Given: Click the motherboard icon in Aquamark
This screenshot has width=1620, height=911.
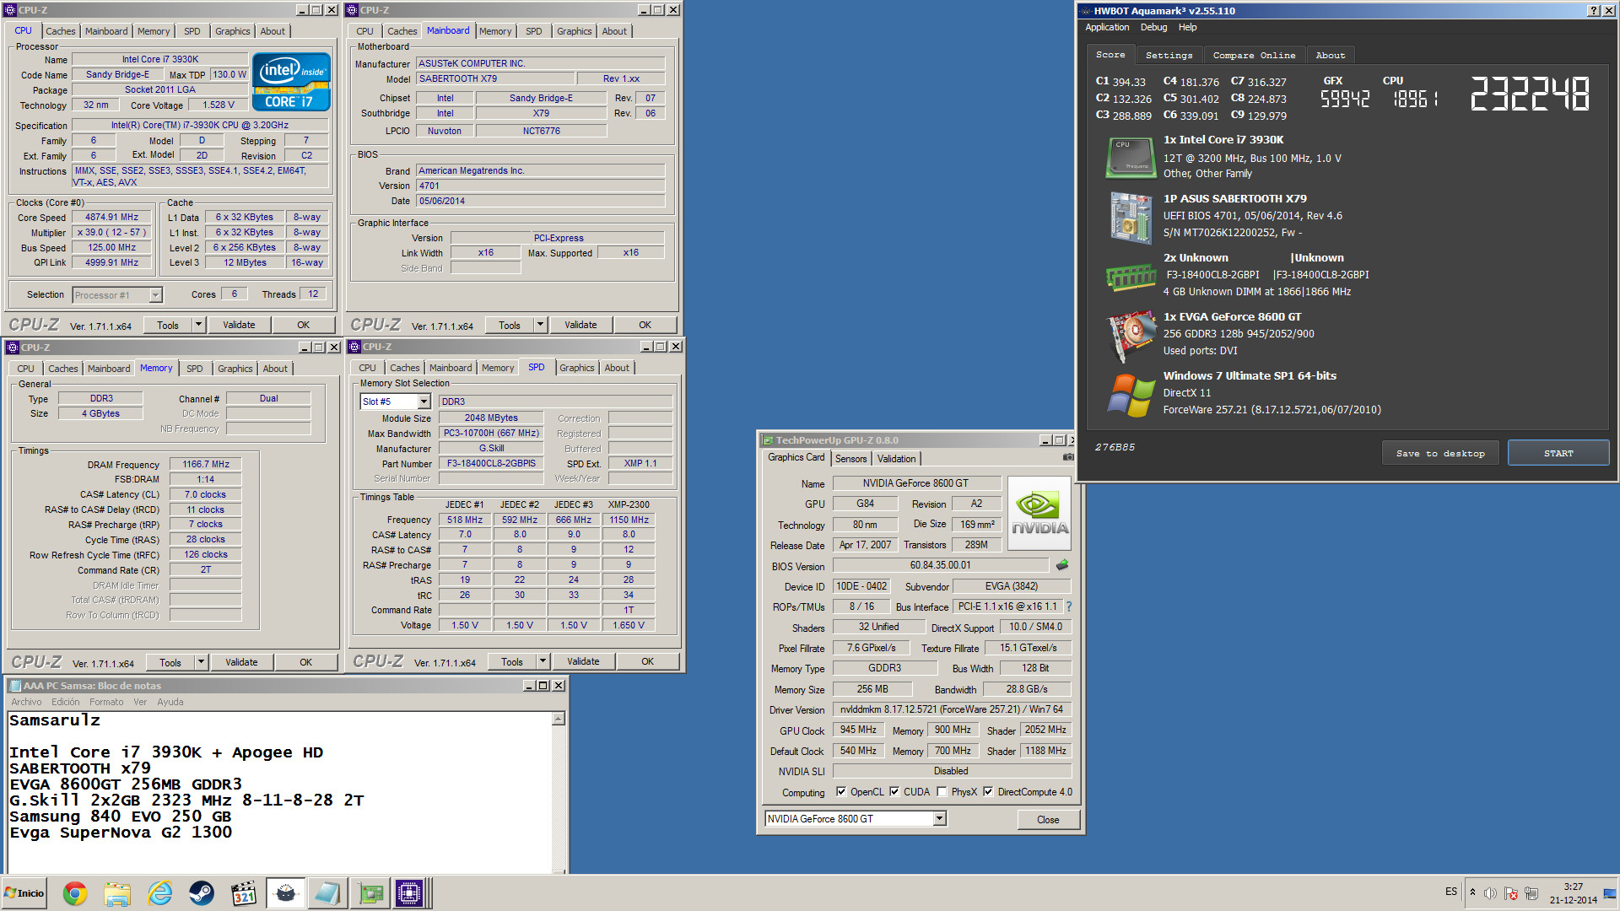Looking at the screenshot, I should tap(1131, 217).
